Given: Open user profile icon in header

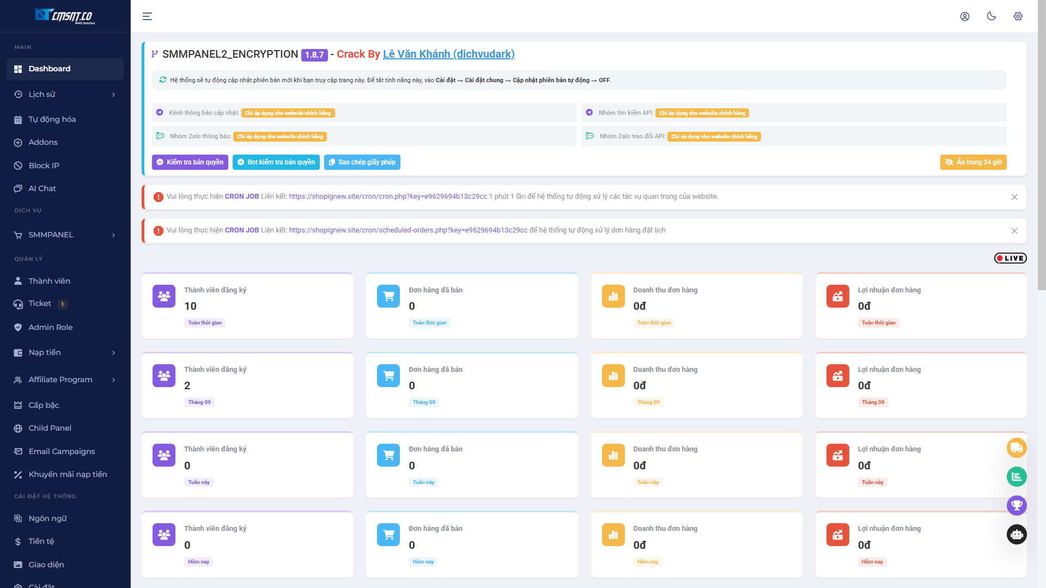Looking at the screenshot, I should [x=965, y=16].
